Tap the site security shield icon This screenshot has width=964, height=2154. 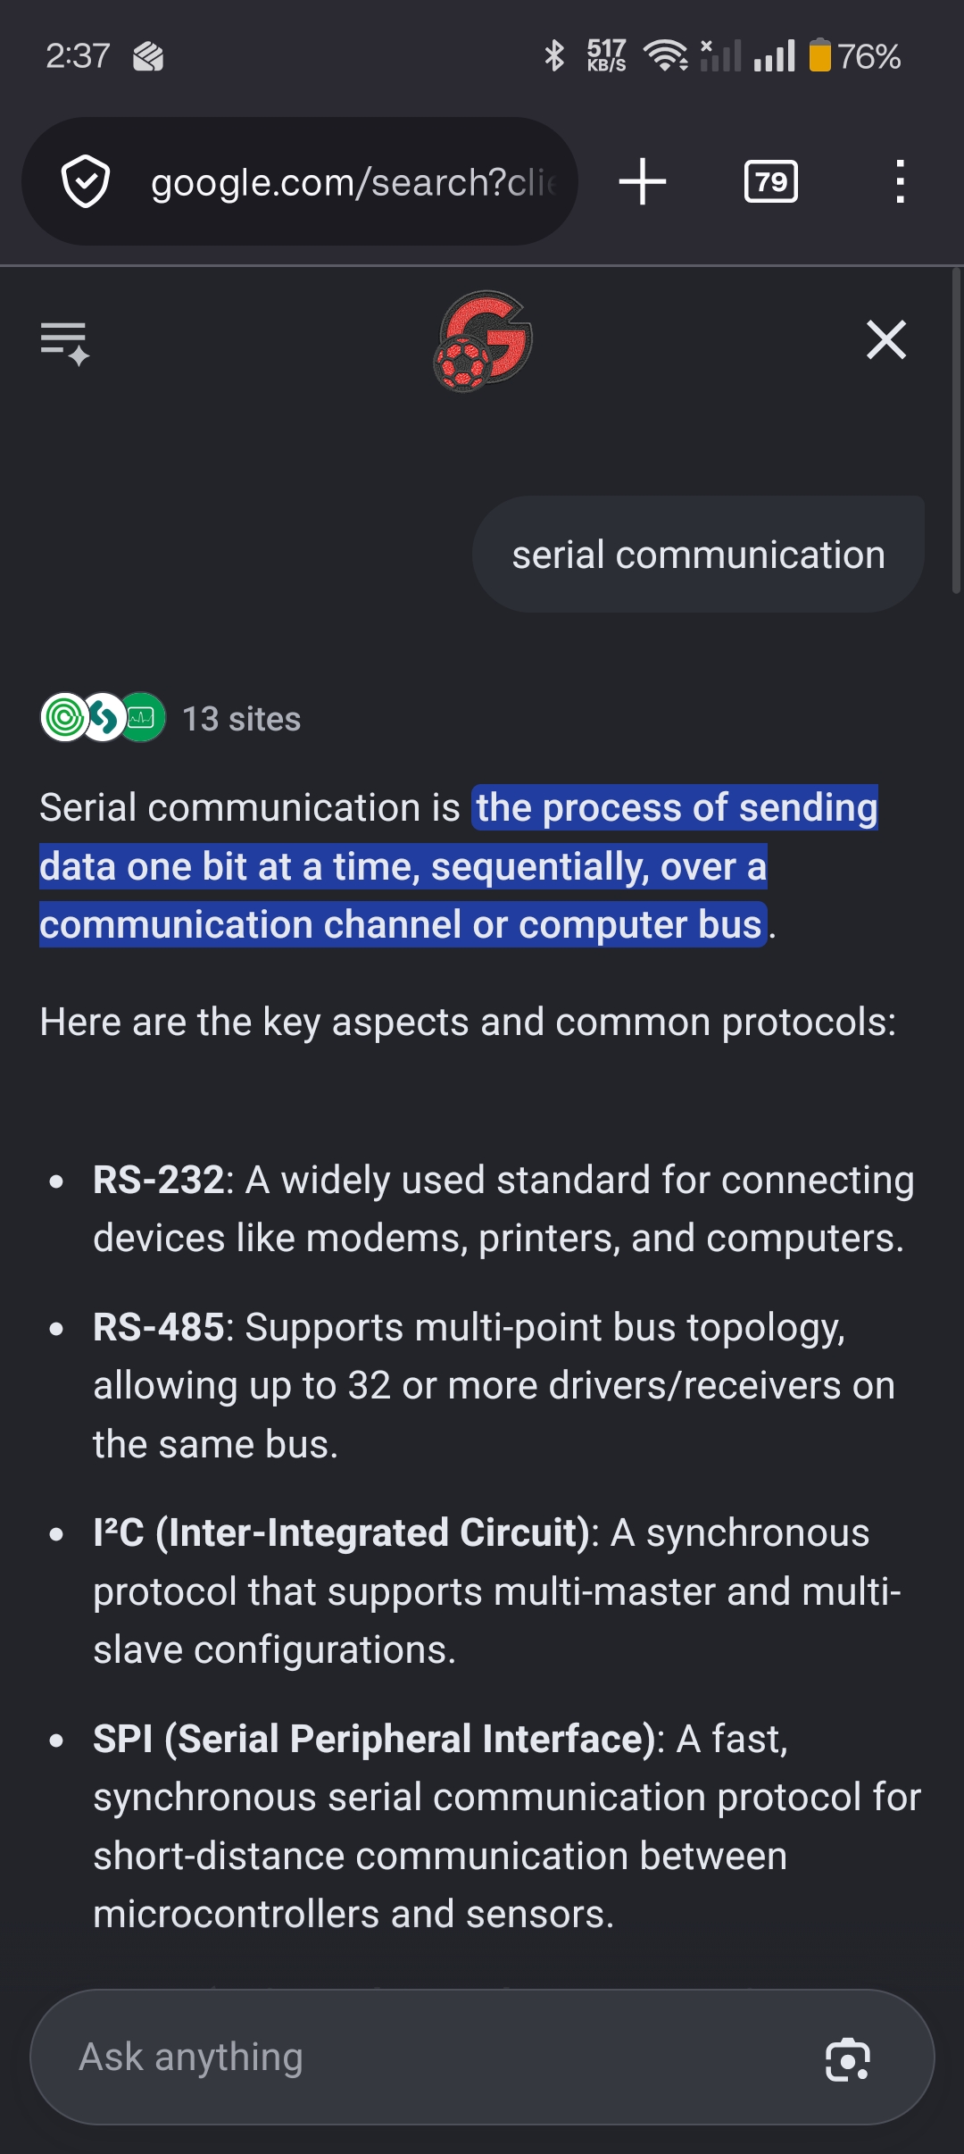coord(86,181)
